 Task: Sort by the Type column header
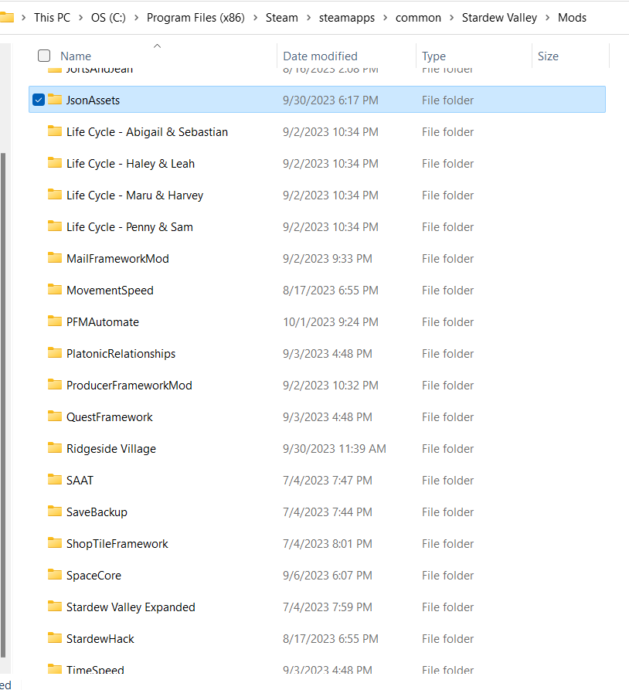coord(433,56)
